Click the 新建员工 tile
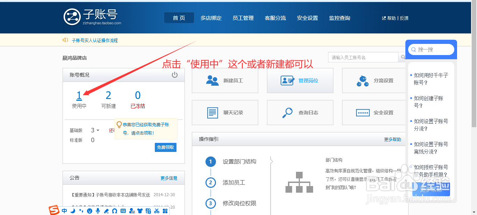Screen dimensions: 477x215 click(x=225, y=80)
